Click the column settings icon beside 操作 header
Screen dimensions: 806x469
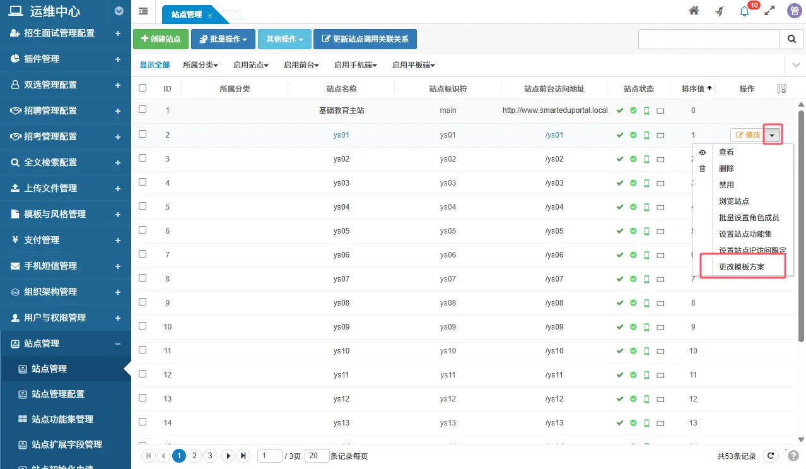click(781, 88)
